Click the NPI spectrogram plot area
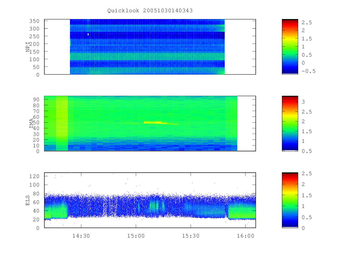This screenshot has height=256, width=341. click(x=150, y=47)
